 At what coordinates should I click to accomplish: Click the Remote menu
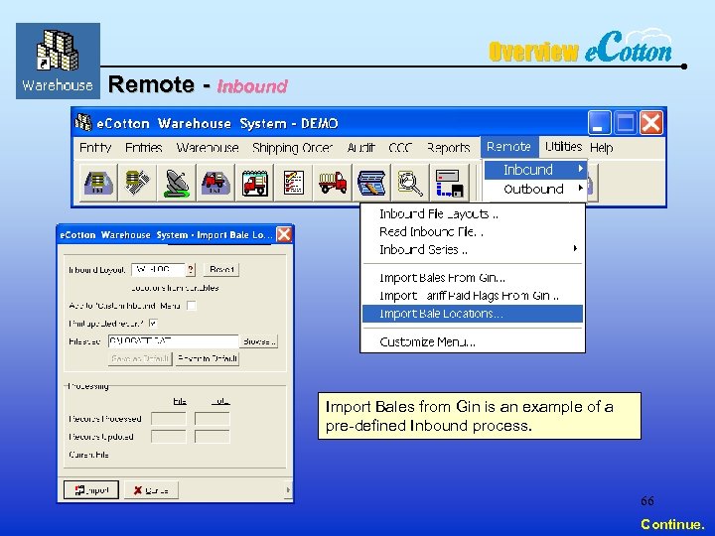(508, 147)
